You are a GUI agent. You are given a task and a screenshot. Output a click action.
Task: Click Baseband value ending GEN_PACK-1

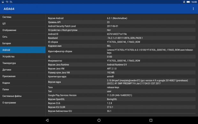125,38
